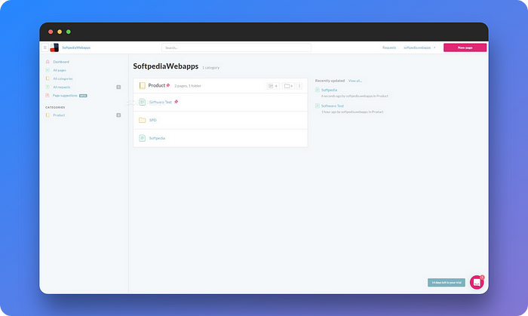Screen dimensions: 528x316
Task: Click the All requests count badge
Action: pos(118,87)
